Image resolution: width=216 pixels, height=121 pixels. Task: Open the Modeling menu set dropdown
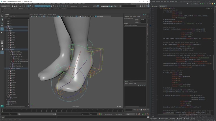pos(6,6)
